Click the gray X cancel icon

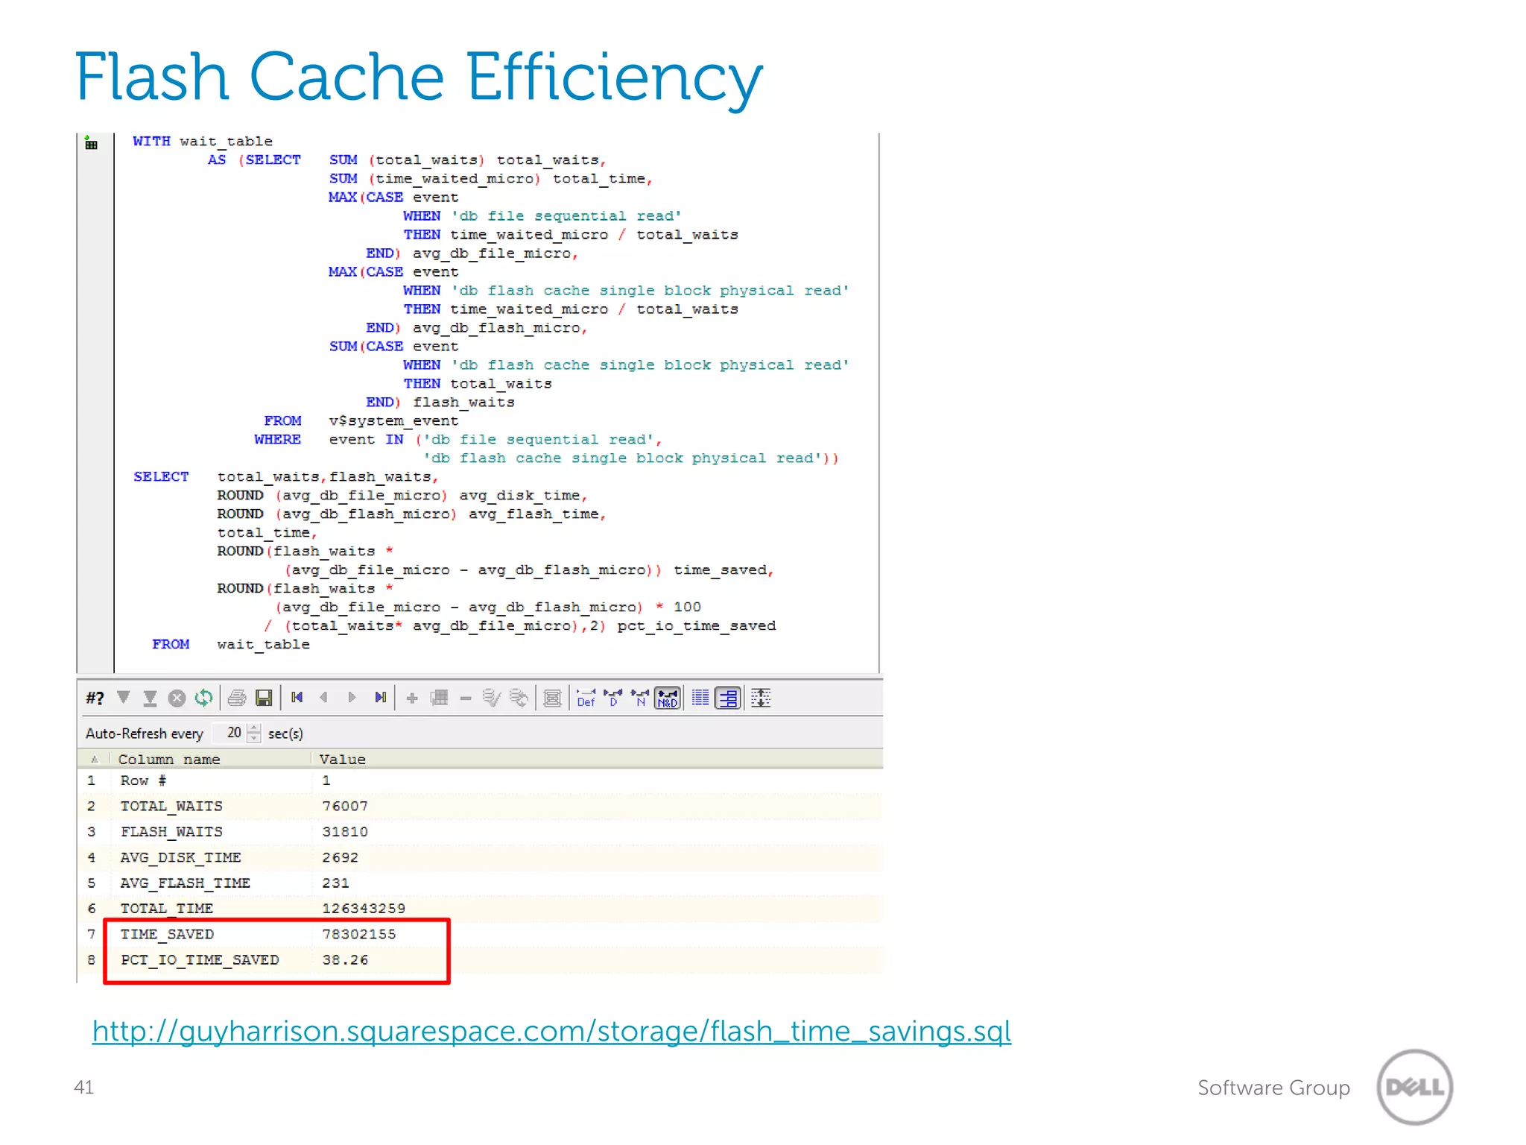coord(177,698)
